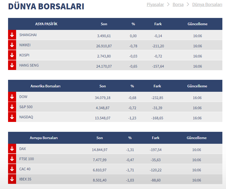Click the red down arrow beside DOW
Image resolution: width=226 pixels, height=189 pixels.
[12, 97]
